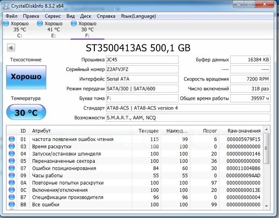This screenshot has height=218, width=279.
Task: Select row Повторные попытки раскрутки
Action: pyautogui.click(x=135, y=183)
